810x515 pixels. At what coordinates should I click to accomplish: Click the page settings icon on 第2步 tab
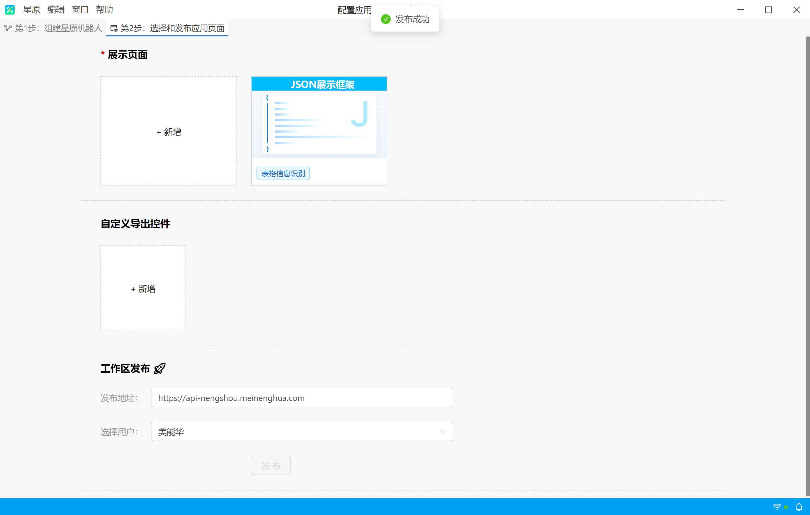coord(114,29)
